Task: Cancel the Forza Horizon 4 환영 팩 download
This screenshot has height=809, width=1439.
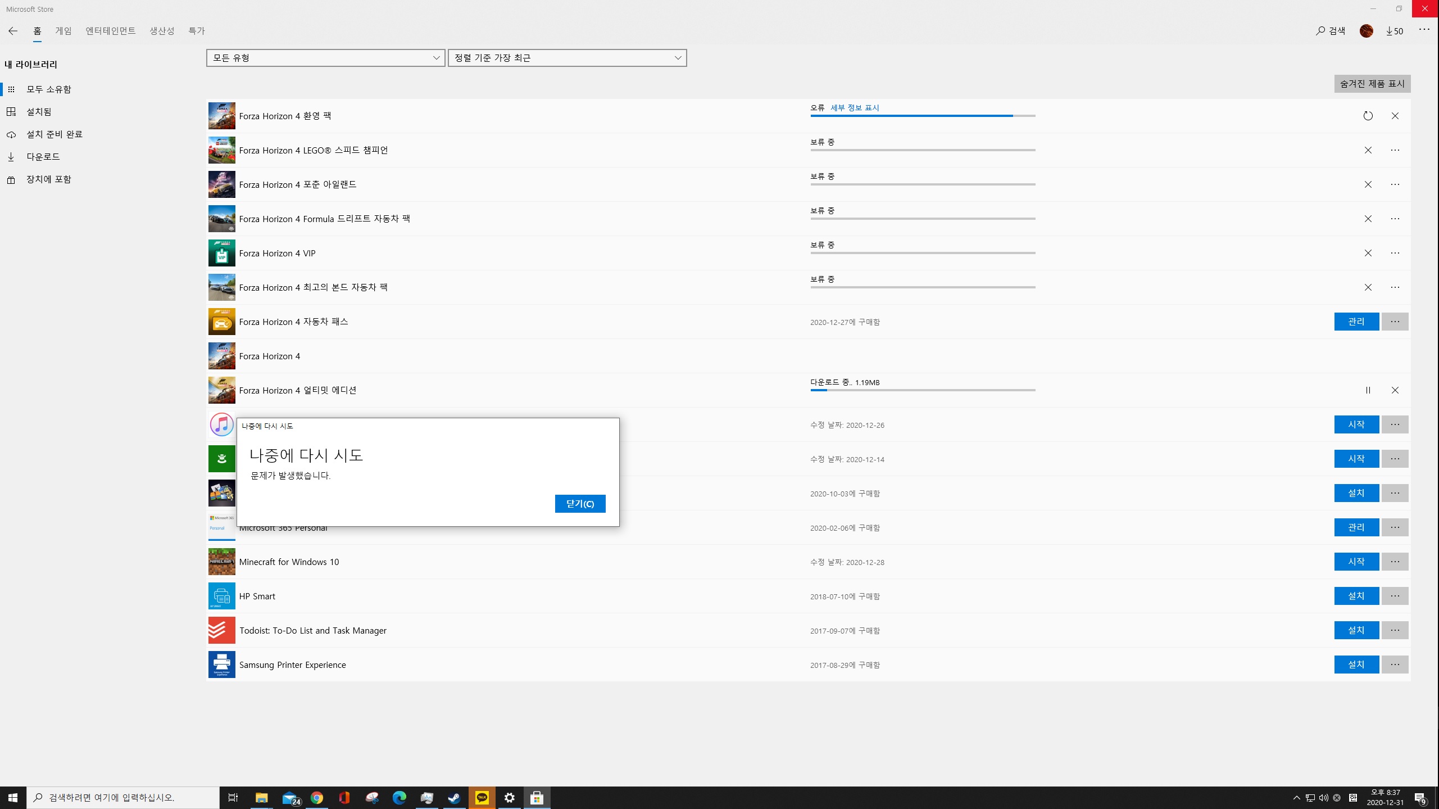Action: tap(1395, 116)
